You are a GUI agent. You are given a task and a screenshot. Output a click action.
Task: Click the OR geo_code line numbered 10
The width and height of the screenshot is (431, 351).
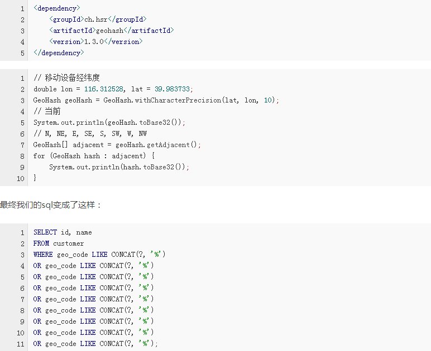(x=93, y=333)
